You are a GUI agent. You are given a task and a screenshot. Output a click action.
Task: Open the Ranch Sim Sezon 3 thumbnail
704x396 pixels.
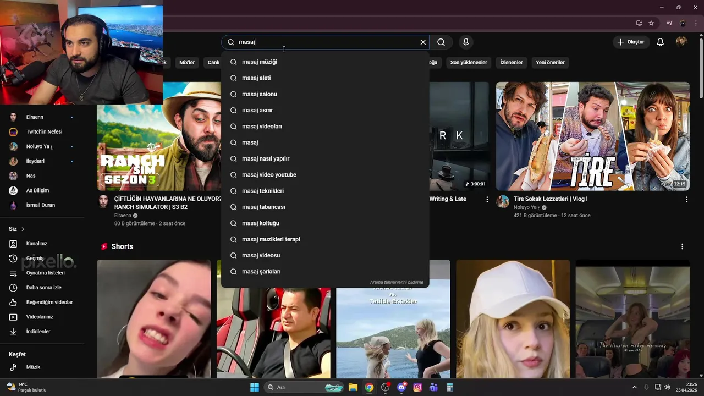(x=159, y=147)
